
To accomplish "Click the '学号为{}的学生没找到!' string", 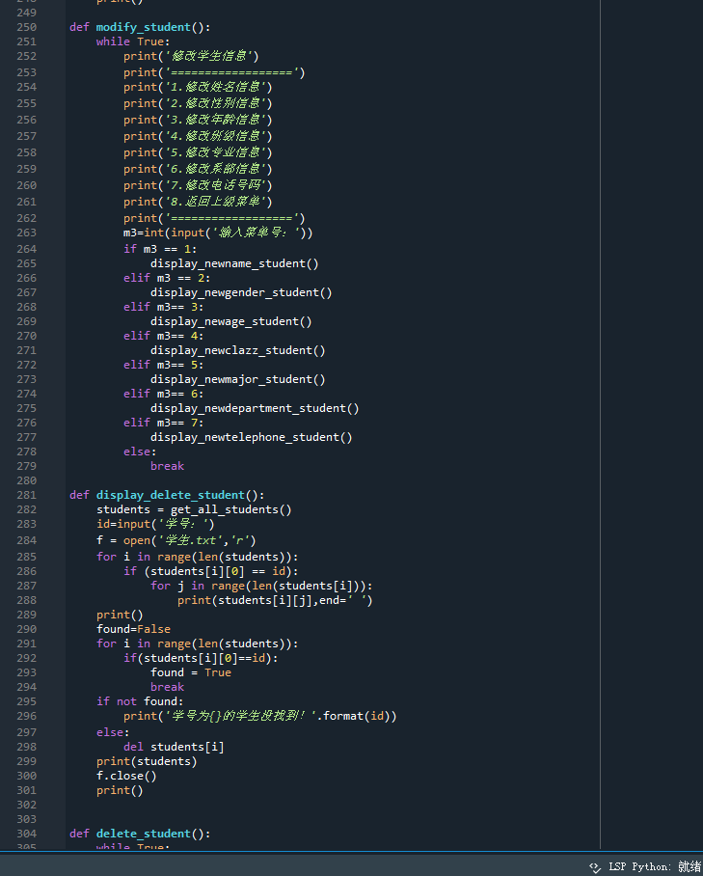I will coord(241,716).
